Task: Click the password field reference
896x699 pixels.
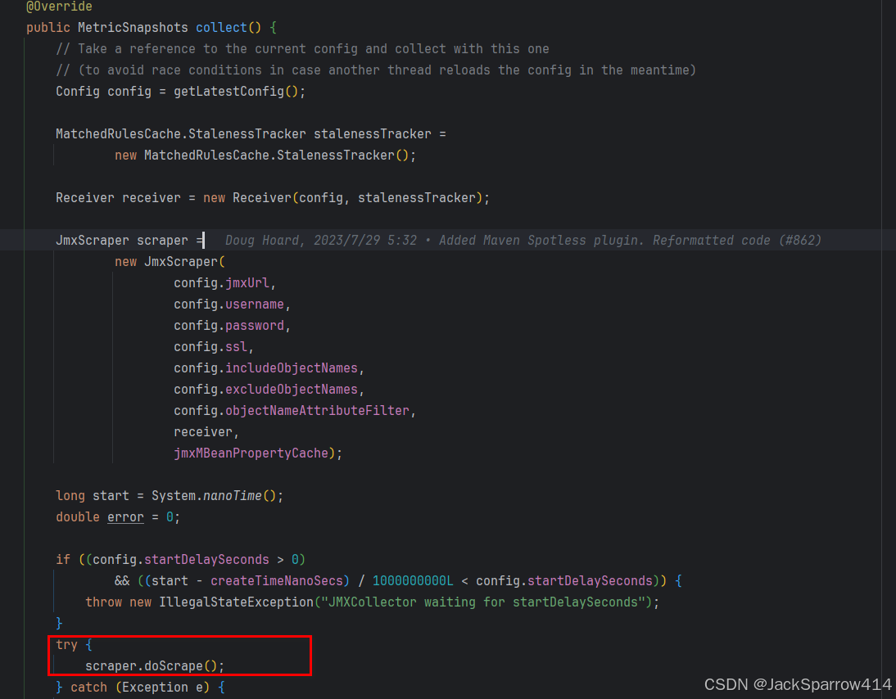Action: coord(254,326)
